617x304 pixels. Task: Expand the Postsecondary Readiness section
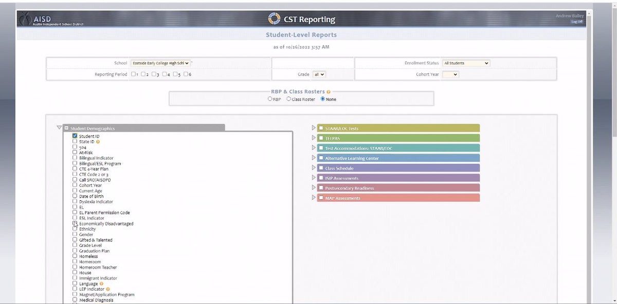point(314,187)
